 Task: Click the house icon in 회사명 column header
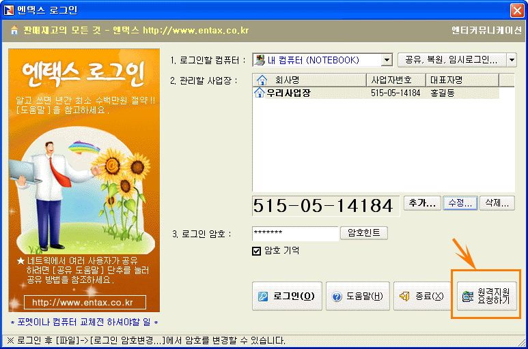(x=262, y=80)
